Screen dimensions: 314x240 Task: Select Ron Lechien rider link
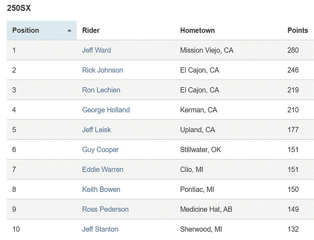coord(101,90)
